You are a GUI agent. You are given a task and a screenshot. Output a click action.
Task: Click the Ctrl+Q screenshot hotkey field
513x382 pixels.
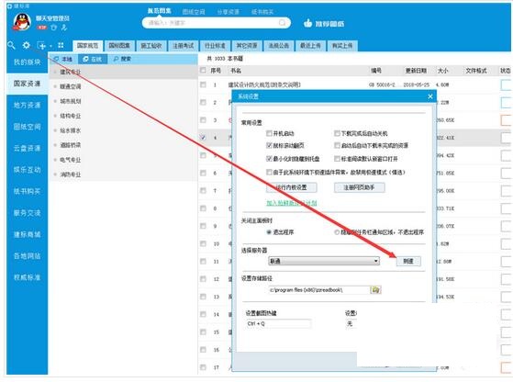pyautogui.click(x=278, y=324)
